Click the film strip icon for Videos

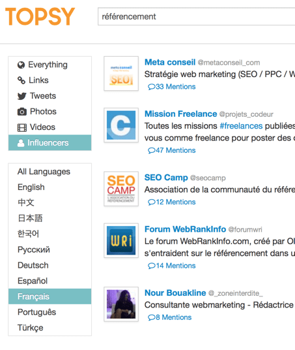click(22, 127)
